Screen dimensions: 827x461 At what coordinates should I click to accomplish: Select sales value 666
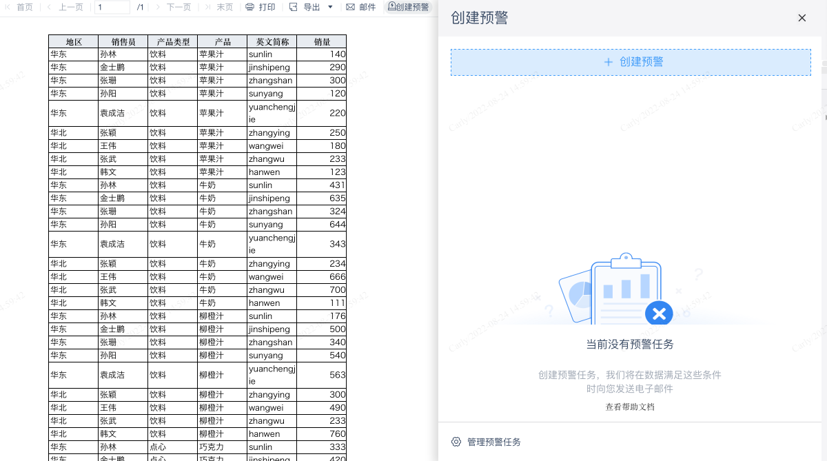322,277
